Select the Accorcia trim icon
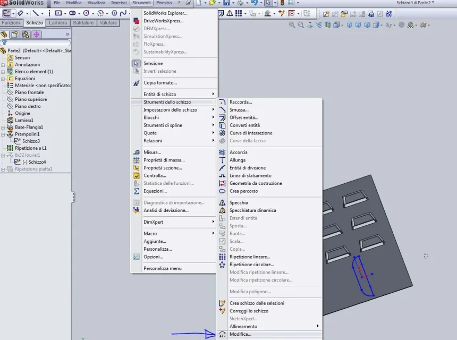The height and width of the screenshot is (340, 457). coord(222,152)
